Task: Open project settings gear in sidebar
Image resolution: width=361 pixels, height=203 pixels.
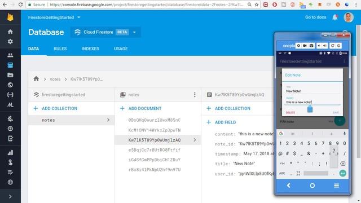Action: pos(10,41)
